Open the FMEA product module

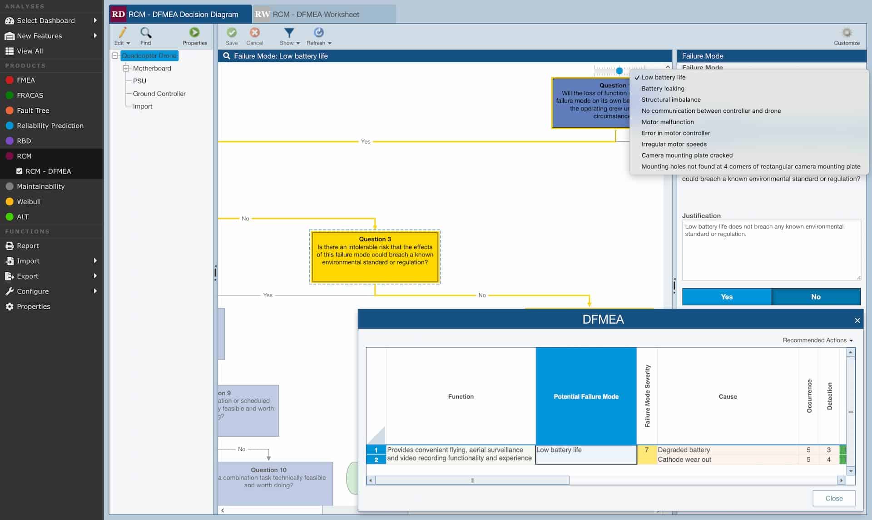click(x=25, y=80)
